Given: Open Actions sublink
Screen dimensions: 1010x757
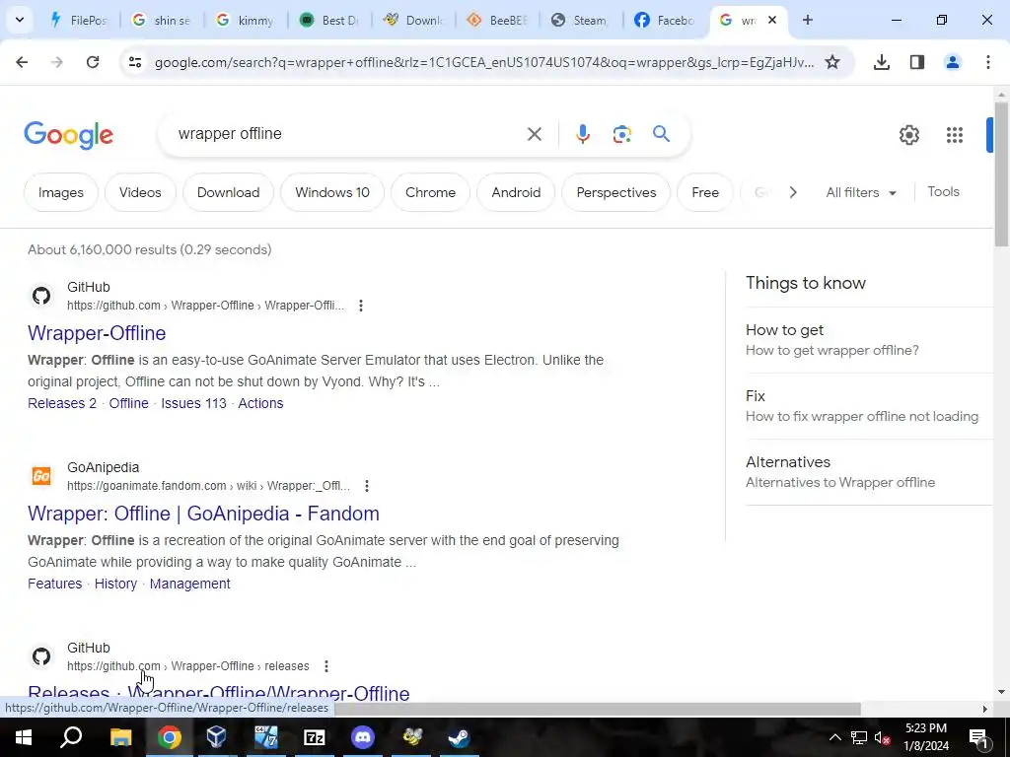Looking at the screenshot, I should tap(260, 403).
